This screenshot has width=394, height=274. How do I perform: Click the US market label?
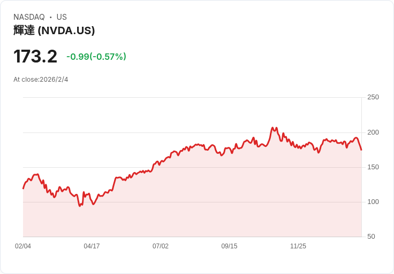(x=62, y=17)
